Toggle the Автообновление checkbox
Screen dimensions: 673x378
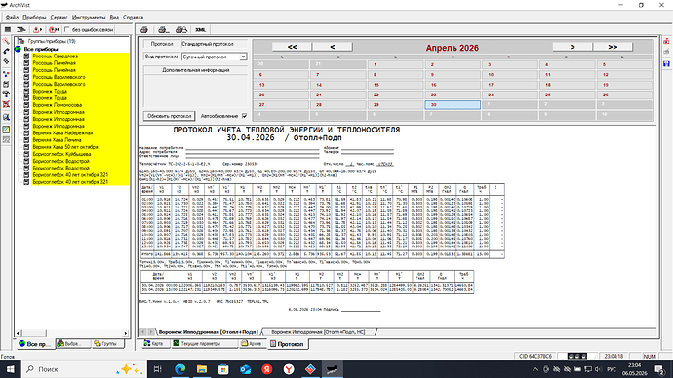(x=244, y=116)
